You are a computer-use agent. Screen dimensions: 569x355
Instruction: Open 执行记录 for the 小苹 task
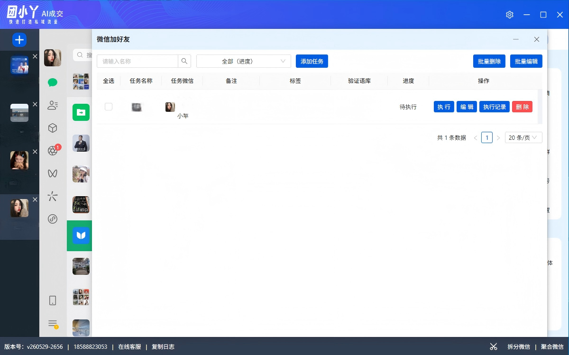[x=495, y=107]
